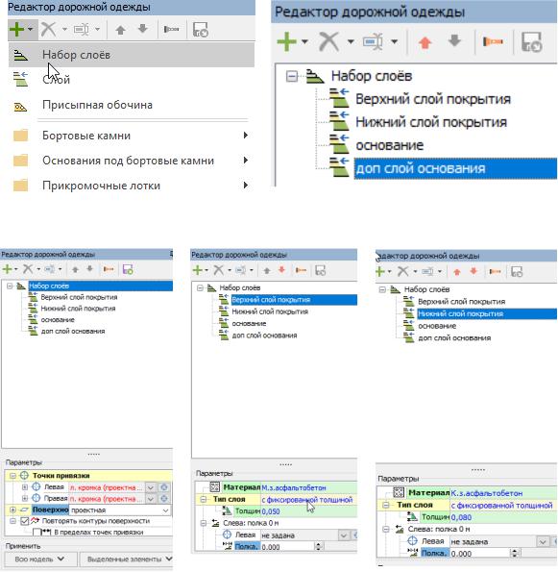Screen dimensions: 558x572
Task: Click highlighted 'Набор слоёв' root row
Action: pyautogui.click(x=100, y=286)
